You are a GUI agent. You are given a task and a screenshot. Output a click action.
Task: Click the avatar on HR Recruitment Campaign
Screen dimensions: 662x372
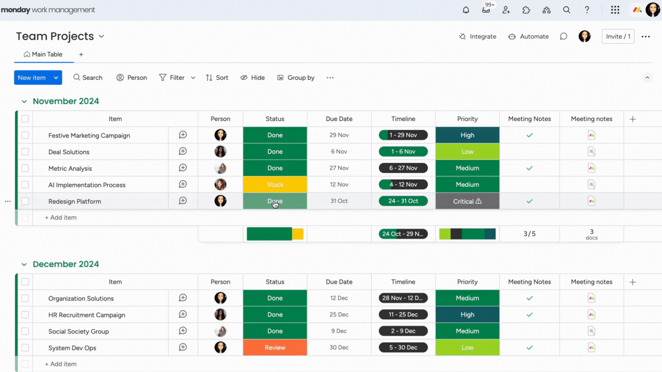(x=220, y=314)
